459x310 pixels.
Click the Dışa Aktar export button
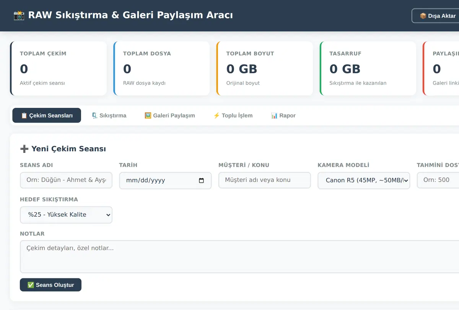pos(438,16)
